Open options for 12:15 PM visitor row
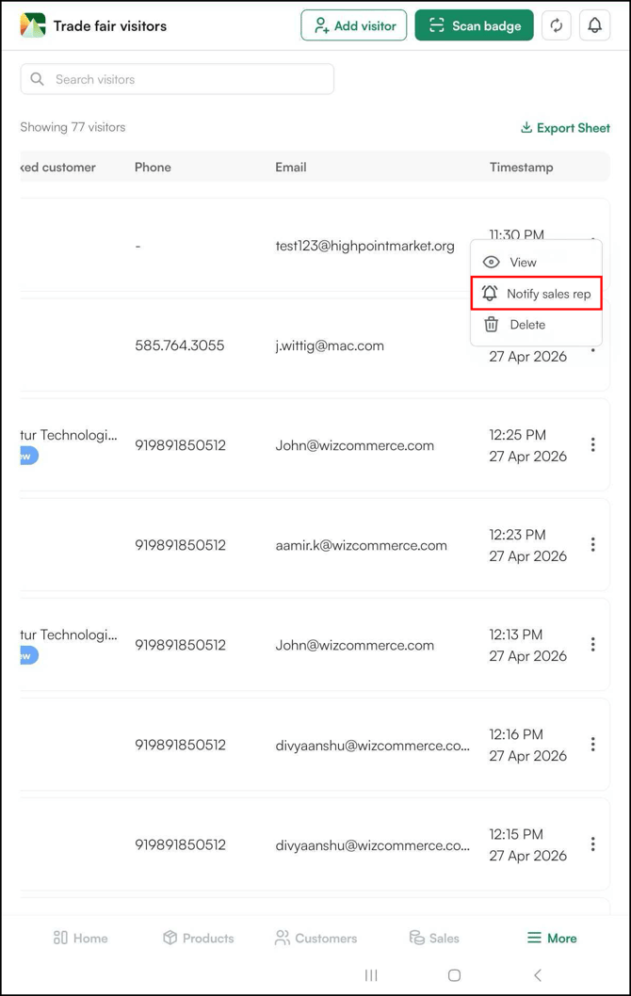631x996 pixels. tap(593, 844)
